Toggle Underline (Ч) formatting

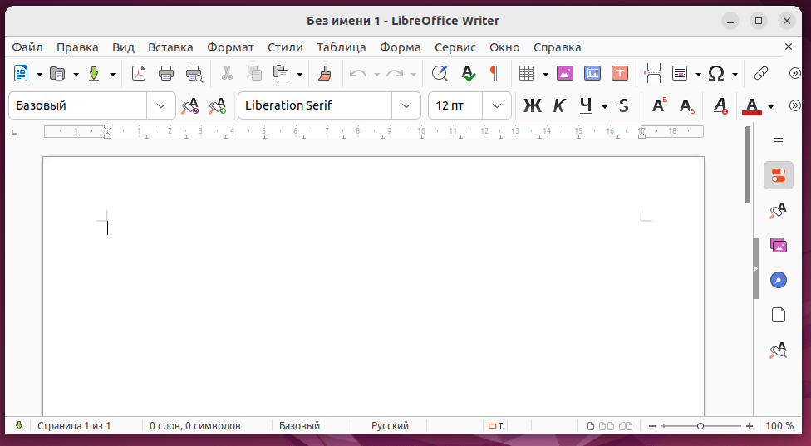point(586,105)
